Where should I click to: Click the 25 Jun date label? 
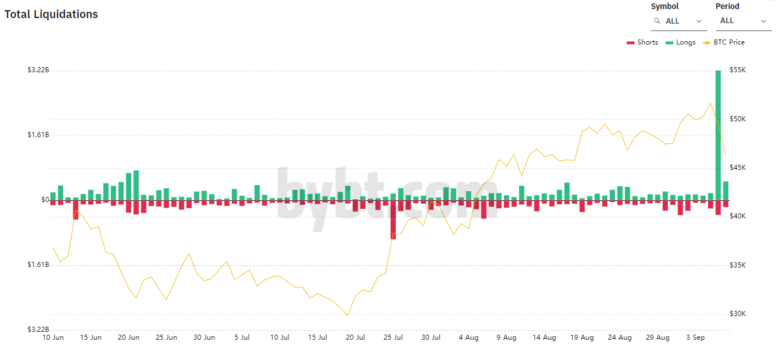166,337
